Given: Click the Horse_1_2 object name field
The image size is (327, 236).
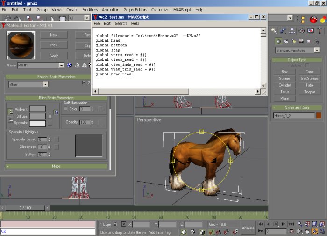Looking at the screenshot, I should pos(294,115).
